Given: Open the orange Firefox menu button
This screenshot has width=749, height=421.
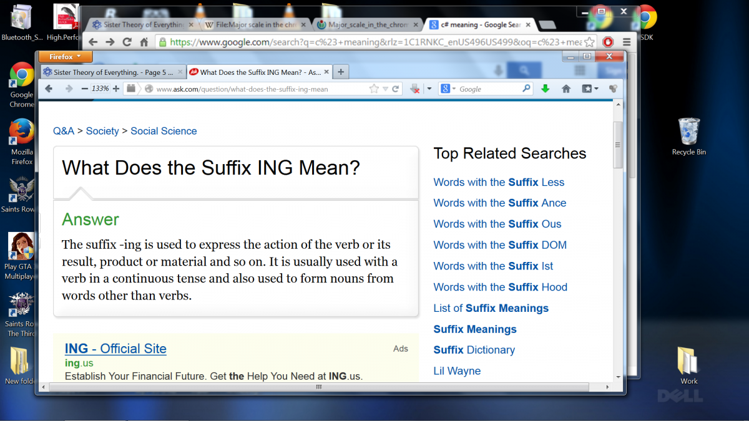Looking at the screenshot, I should pos(65,57).
